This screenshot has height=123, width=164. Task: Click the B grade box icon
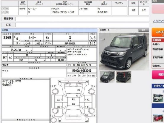[7, 9]
